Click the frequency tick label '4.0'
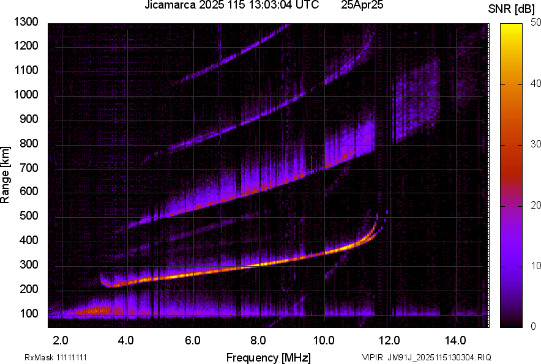 coord(126,341)
